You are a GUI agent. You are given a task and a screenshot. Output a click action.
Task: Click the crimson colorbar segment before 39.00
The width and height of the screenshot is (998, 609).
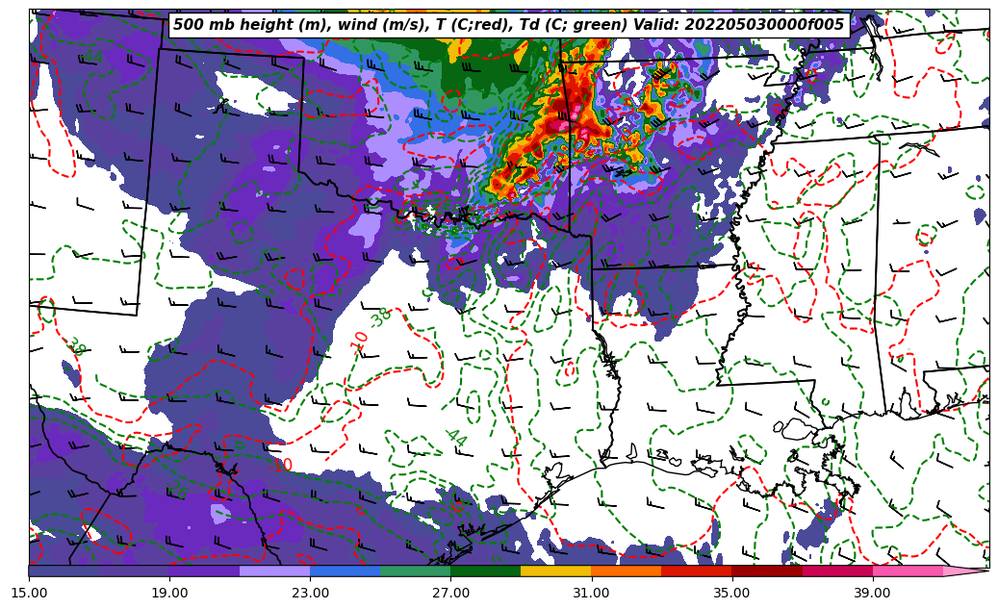tap(837, 571)
